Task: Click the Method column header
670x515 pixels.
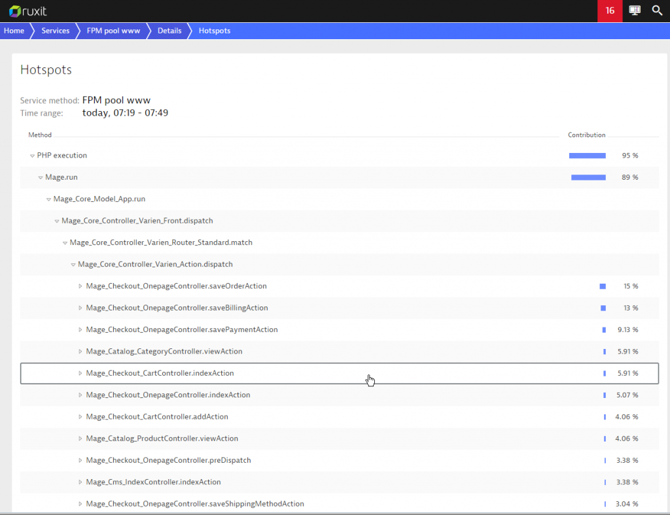Action: click(x=40, y=135)
